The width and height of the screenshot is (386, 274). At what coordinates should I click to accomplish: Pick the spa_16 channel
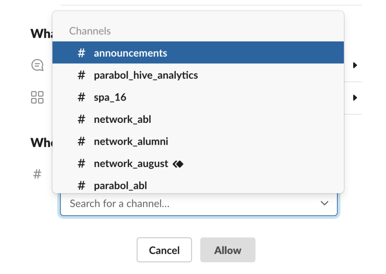[x=110, y=98]
